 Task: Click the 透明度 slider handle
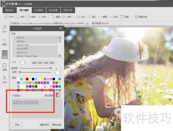point(51,68)
